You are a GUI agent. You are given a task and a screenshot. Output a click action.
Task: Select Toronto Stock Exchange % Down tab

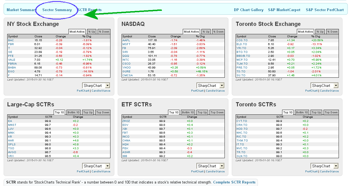332,31
